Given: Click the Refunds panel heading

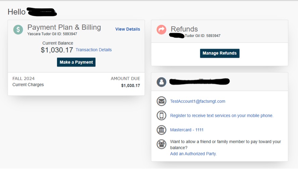Looking at the screenshot, I should [x=184, y=29].
